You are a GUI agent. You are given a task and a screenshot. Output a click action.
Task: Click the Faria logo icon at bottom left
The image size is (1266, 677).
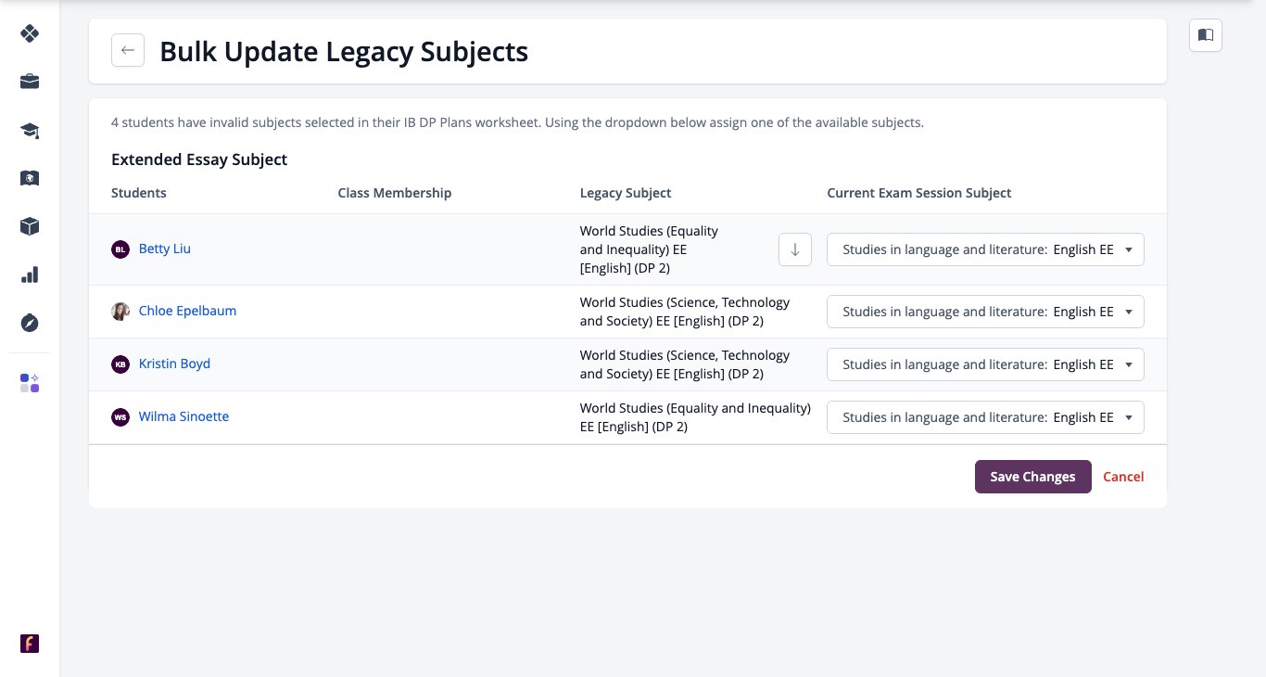tap(30, 644)
